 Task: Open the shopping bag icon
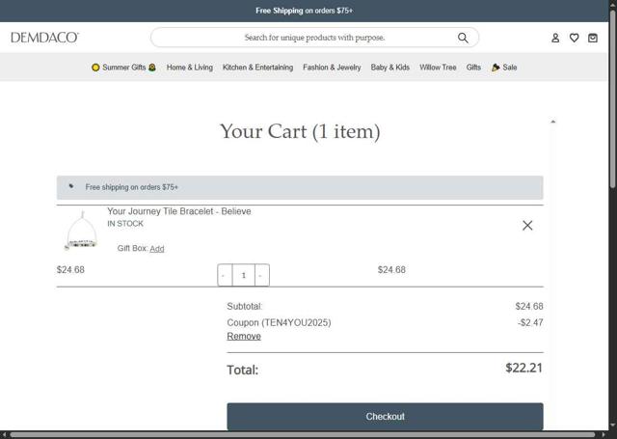click(x=593, y=38)
